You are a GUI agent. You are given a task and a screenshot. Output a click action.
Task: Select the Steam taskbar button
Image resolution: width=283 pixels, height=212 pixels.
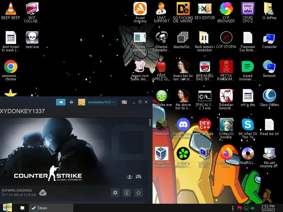coord(51,208)
